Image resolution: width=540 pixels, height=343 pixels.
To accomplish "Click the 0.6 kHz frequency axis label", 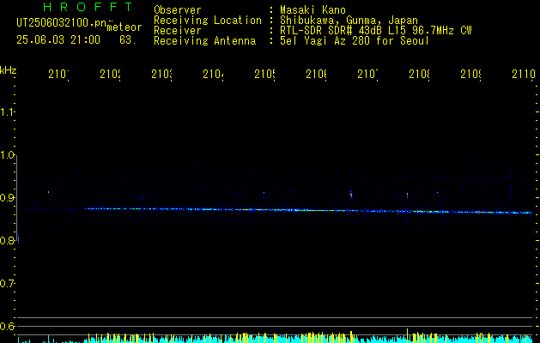I will [7, 326].
